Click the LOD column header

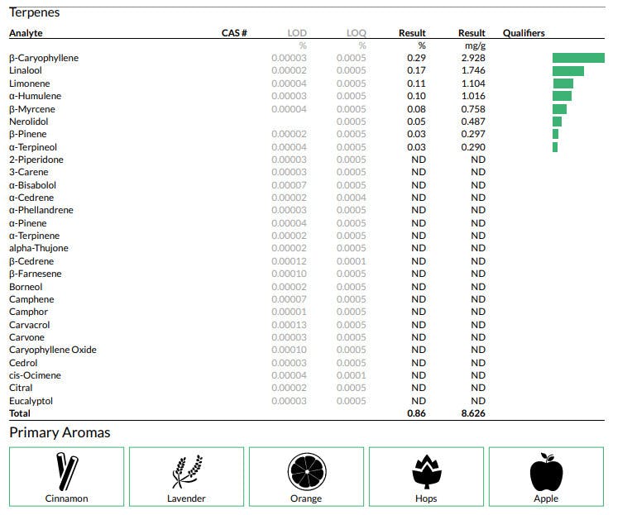coord(296,33)
